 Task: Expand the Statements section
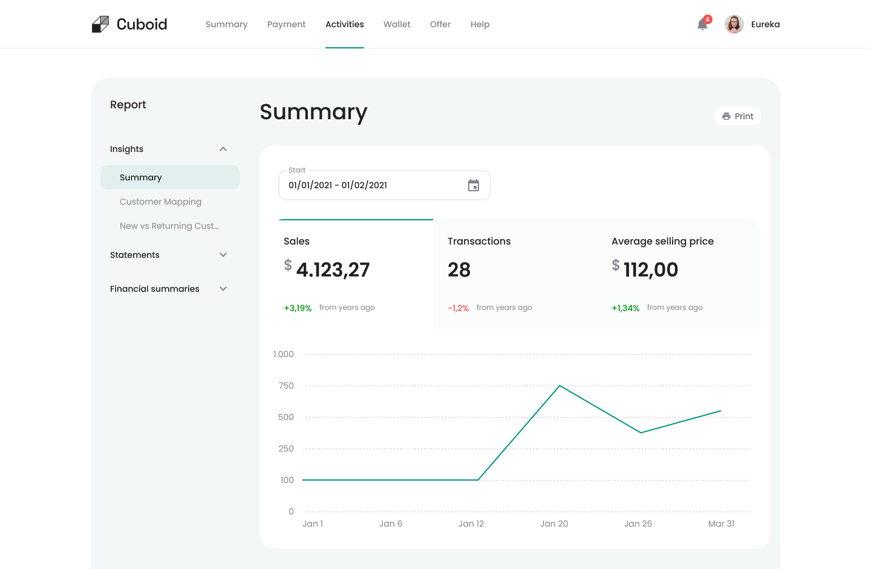(223, 255)
